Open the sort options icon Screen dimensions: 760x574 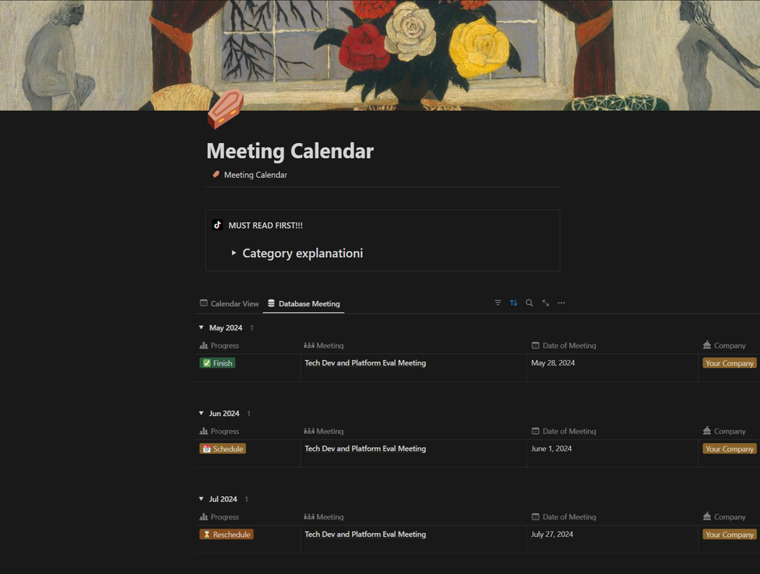click(513, 303)
